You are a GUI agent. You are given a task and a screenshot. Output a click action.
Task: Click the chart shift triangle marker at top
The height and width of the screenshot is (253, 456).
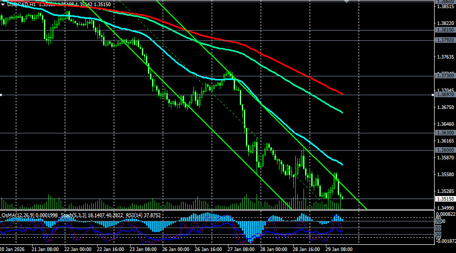coord(348,2)
